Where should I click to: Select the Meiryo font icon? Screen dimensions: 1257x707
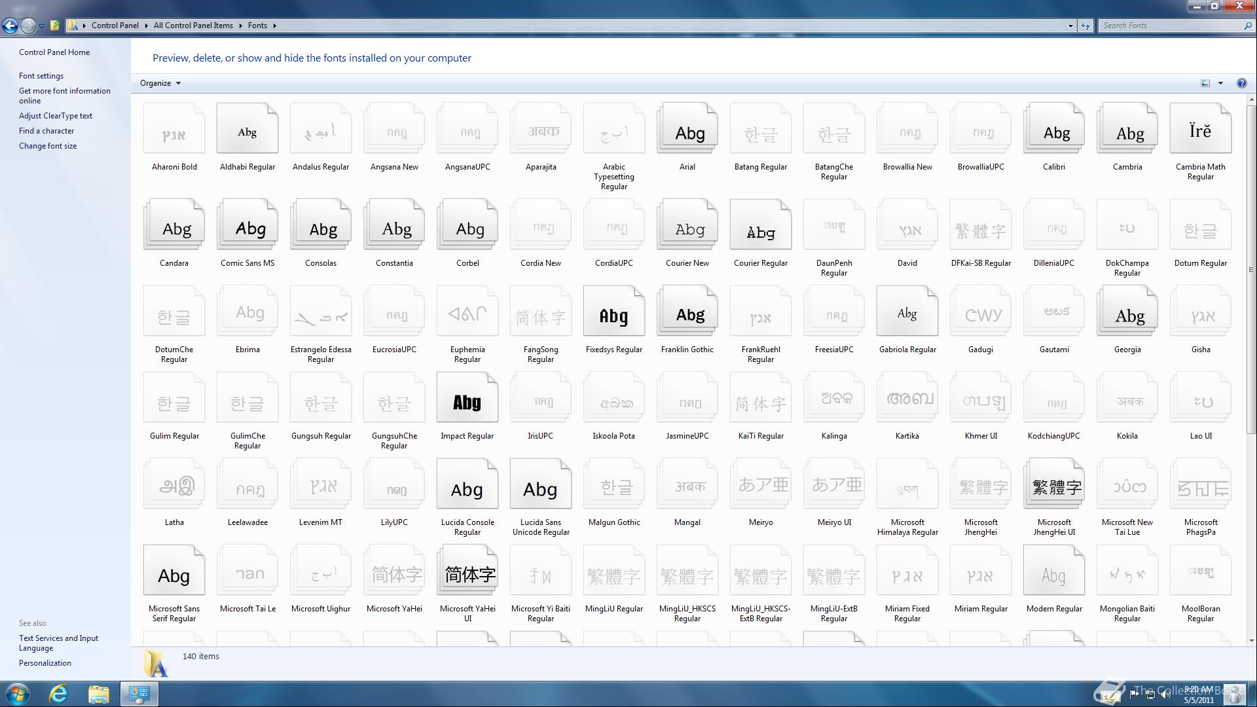(x=761, y=484)
